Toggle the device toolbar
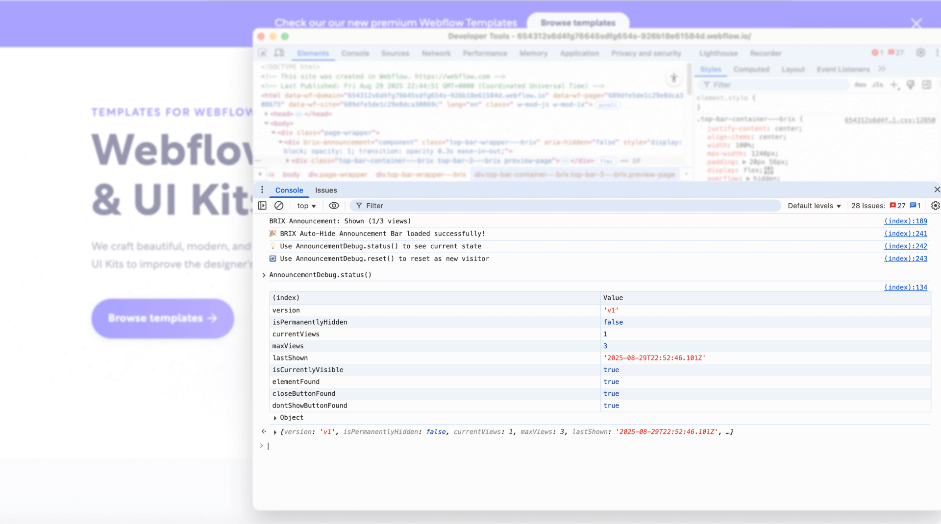 279,53
